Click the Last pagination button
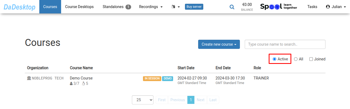The height and width of the screenshot is (109, 350). [x=213, y=100]
